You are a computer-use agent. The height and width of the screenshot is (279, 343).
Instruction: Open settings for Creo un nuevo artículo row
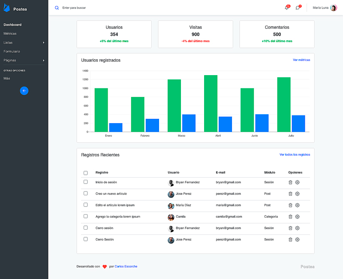click(298, 194)
